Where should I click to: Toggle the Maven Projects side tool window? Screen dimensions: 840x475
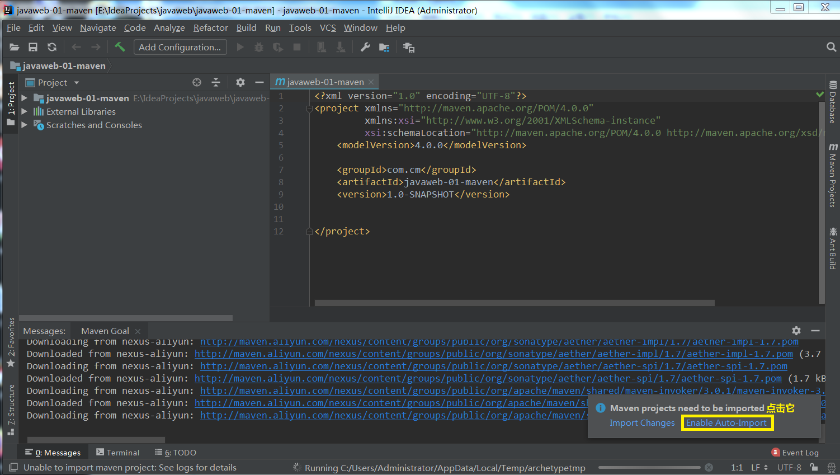click(833, 175)
